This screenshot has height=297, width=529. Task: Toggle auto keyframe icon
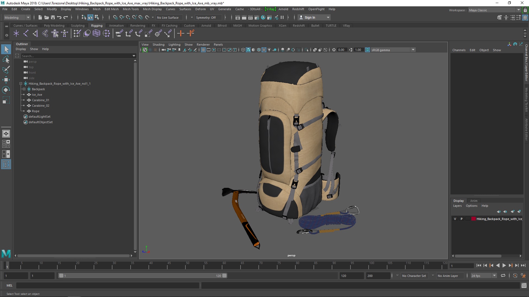(515, 276)
